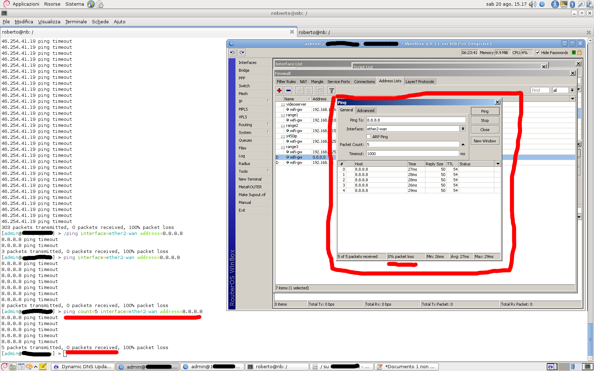This screenshot has width=594, height=371.
Task: Click the Ping To address field
Action: coord(416,120)
